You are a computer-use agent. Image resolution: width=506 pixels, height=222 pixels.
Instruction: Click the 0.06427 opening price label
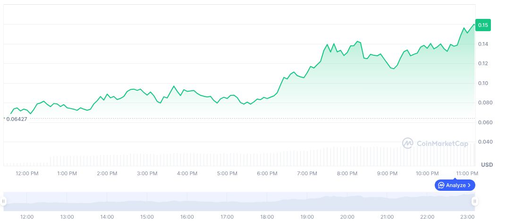point(17,119)
